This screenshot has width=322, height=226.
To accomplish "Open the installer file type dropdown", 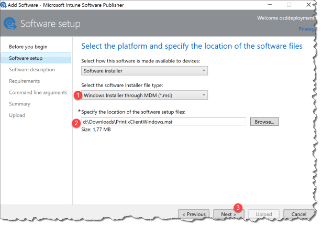I will (x=145, y=95).
